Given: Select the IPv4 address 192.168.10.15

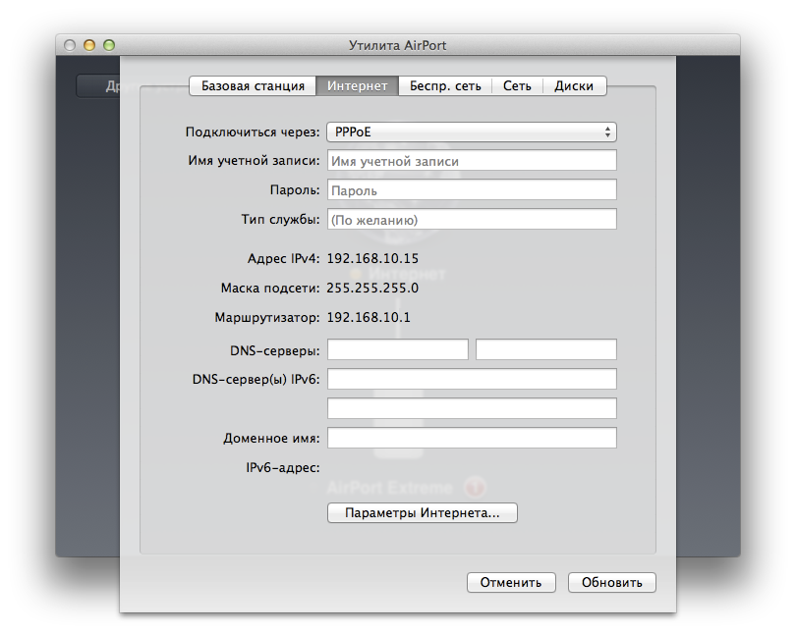Looking at the screenshot, I should tap(372, 258).
